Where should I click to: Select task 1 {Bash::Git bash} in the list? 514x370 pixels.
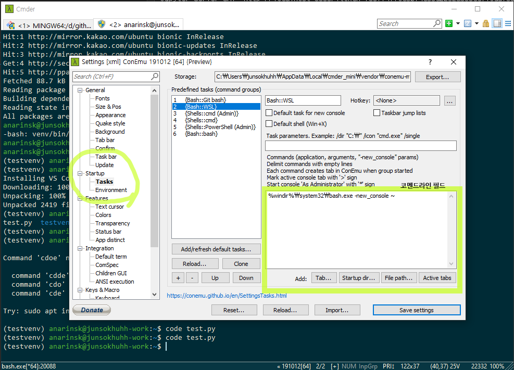216,100
